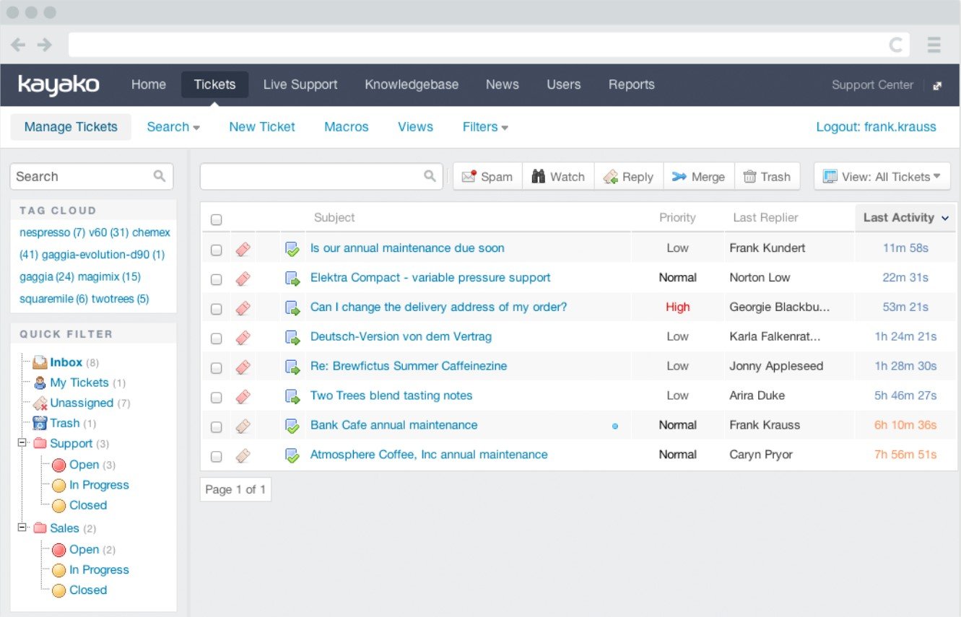Click the status icon on the Elektra Compact row
Viewport: 961px width, 617px height.
tap(292, 279)
